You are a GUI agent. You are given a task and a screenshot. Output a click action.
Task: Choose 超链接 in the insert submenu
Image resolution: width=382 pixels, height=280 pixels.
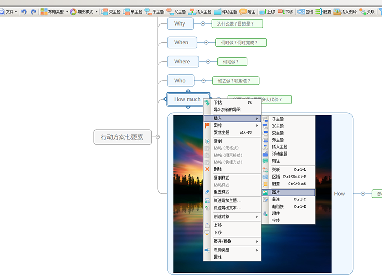(x=288, y=207)
